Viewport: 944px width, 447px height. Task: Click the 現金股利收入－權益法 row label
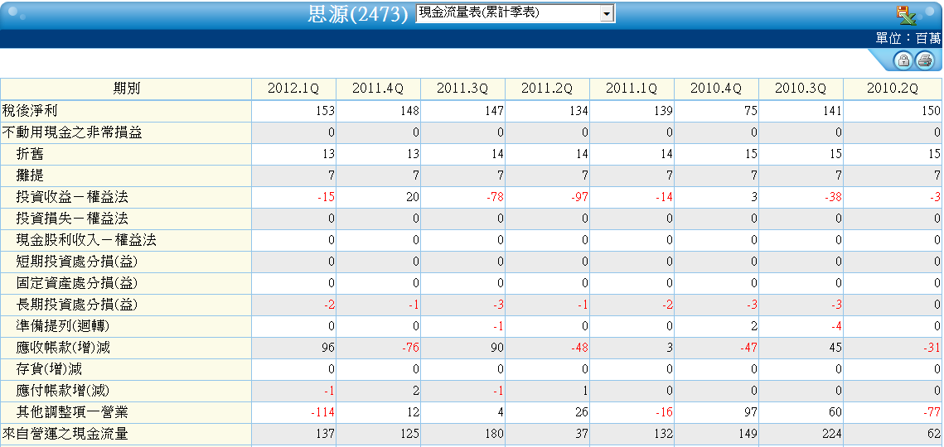click(86, 241)
